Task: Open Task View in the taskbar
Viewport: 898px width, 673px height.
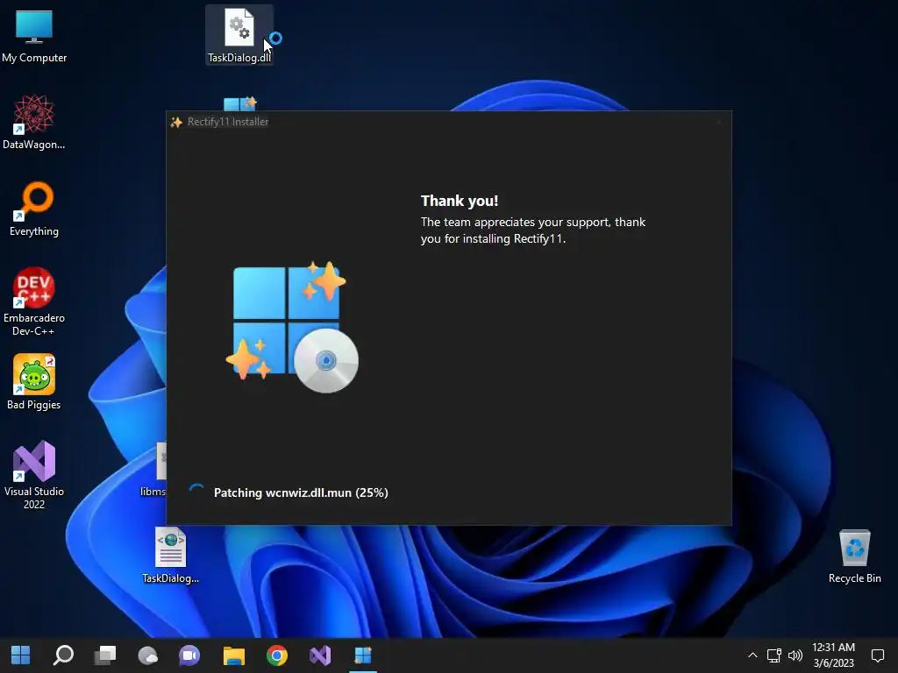Action: pyautogui.click(x=105, y=655)
